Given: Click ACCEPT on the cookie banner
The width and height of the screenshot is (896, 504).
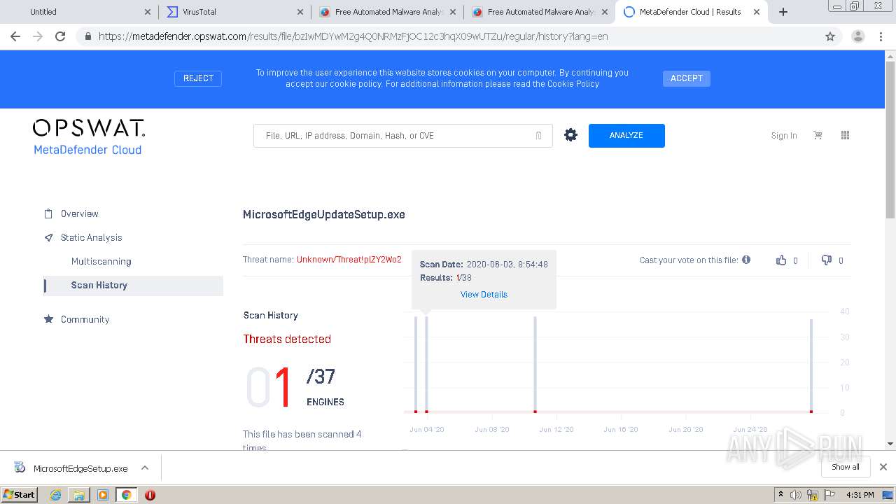Looking at the screenshot, I should tap(687, 78).
